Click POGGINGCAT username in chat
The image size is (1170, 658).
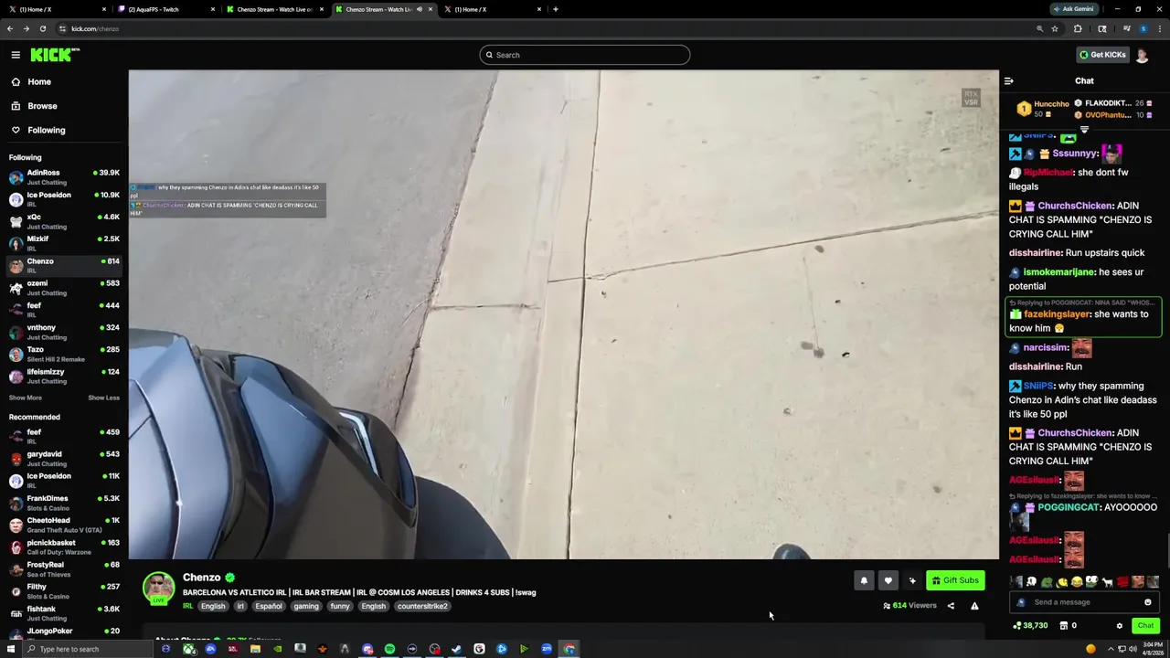pyautogui.click(x=1068, y=507)
